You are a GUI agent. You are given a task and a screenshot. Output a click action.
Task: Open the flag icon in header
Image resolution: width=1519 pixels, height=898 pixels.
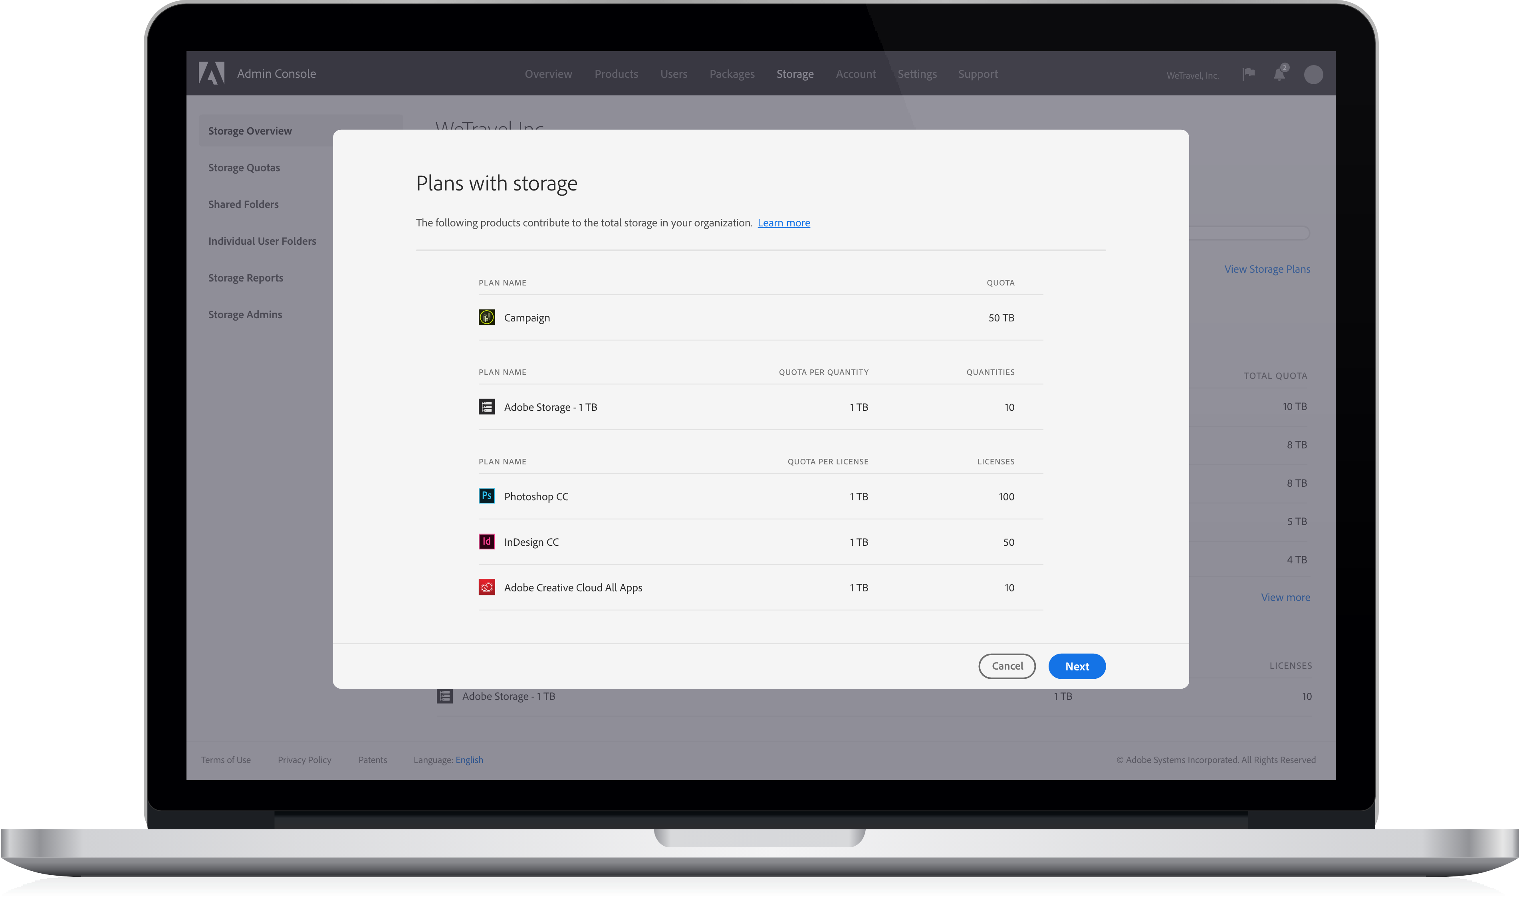point(1249,74)
